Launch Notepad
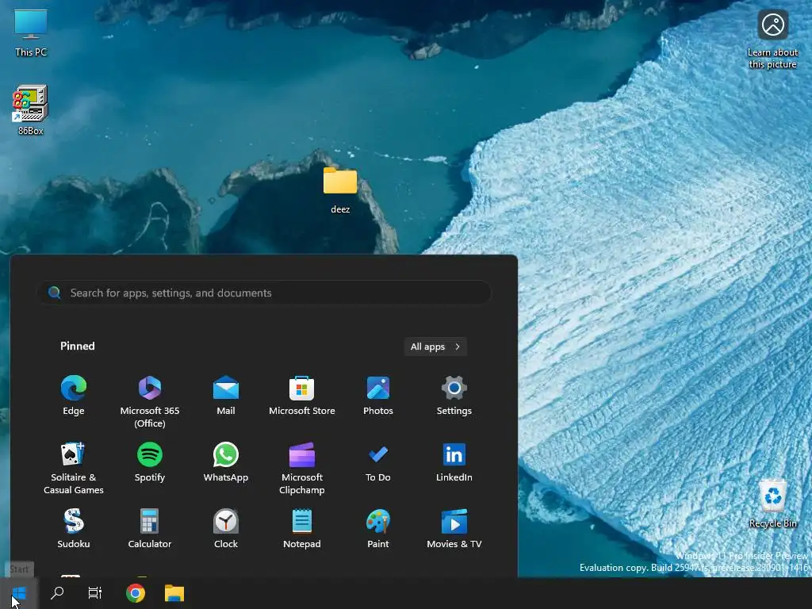This screenshot has width=812, height=609. 302,529
